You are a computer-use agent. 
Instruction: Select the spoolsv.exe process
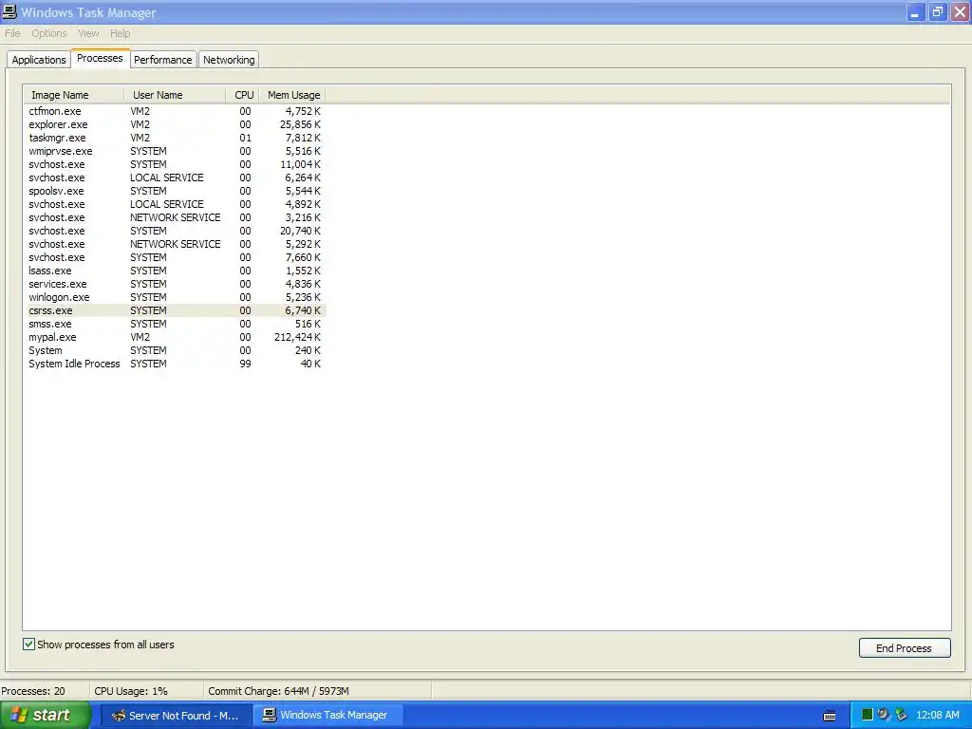[x=175, y=191]
